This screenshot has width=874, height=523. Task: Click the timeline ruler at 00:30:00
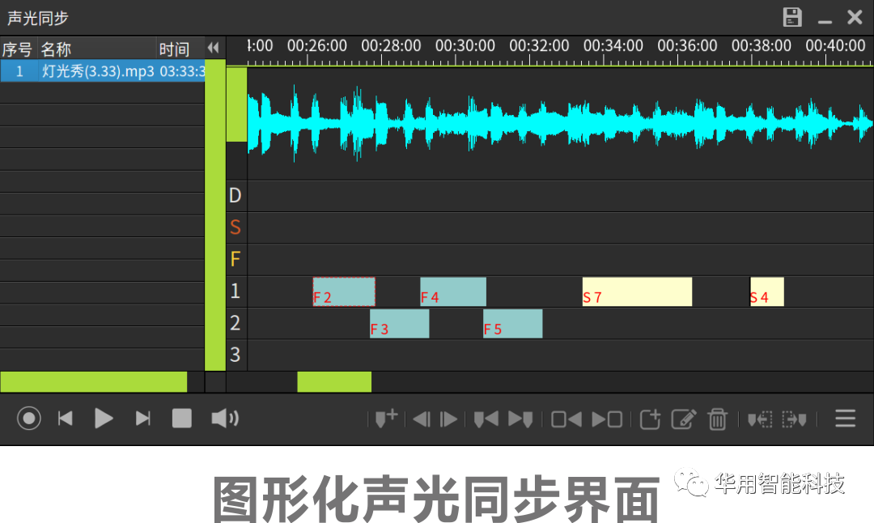[465, 46]
